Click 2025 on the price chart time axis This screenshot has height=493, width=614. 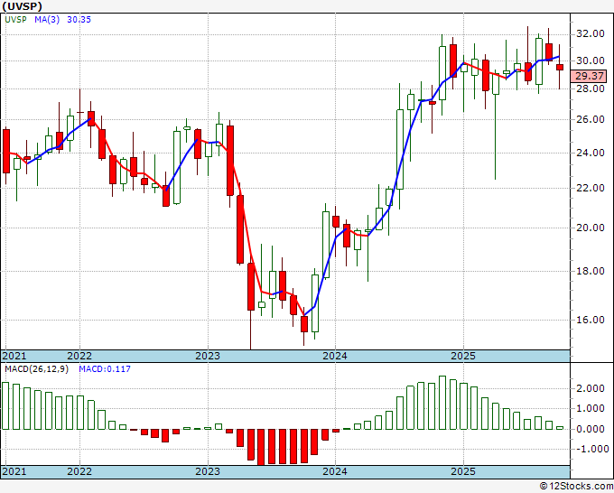[463, 356]
